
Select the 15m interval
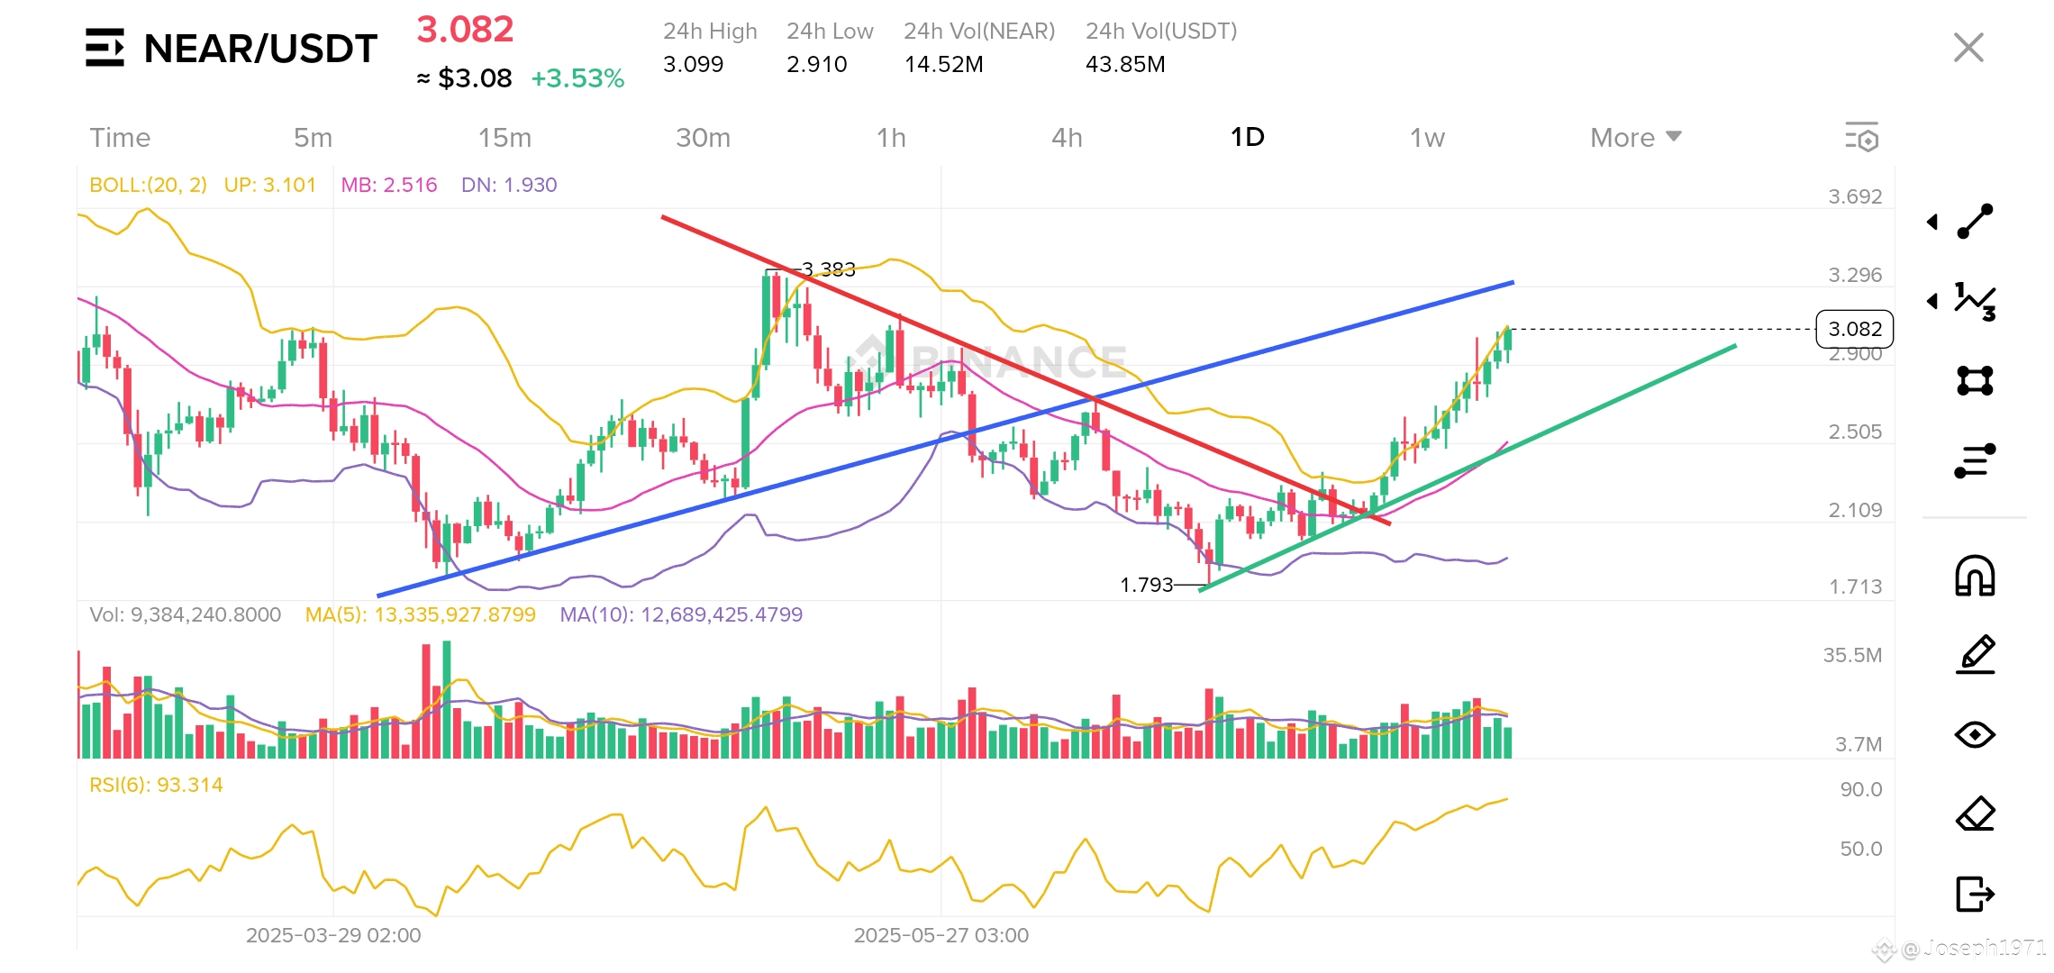tap(504, 137)
